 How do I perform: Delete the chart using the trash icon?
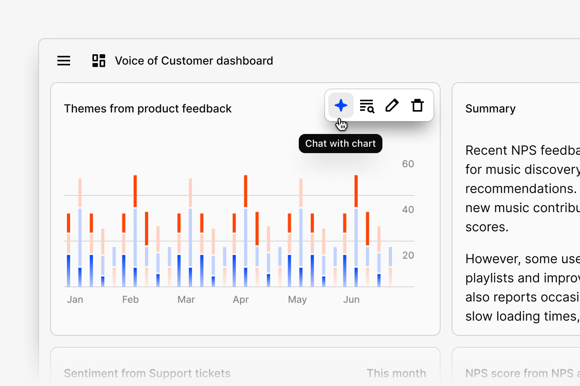(417, 105)
